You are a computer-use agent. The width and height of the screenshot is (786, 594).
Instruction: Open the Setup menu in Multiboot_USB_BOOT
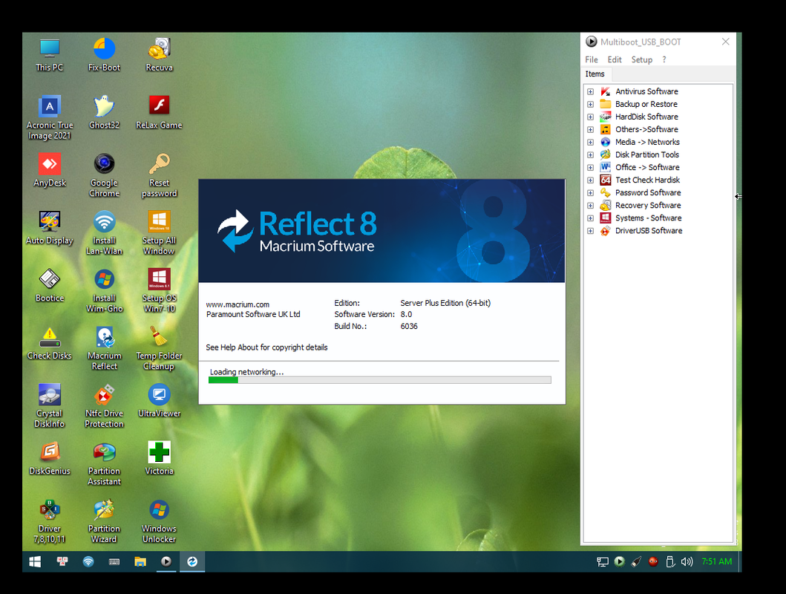(x=641, y=59)
